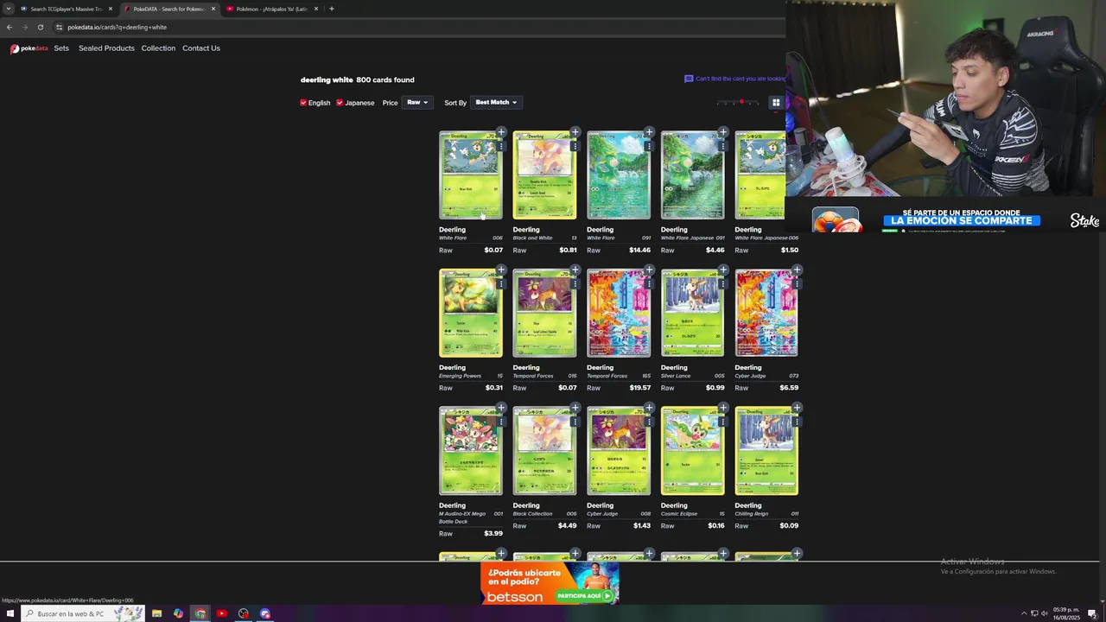The height and width of the screenshot is (622, 1106).
Task: Add Black and White Deerling with plus icon
Action: click(x=575, y=132)
